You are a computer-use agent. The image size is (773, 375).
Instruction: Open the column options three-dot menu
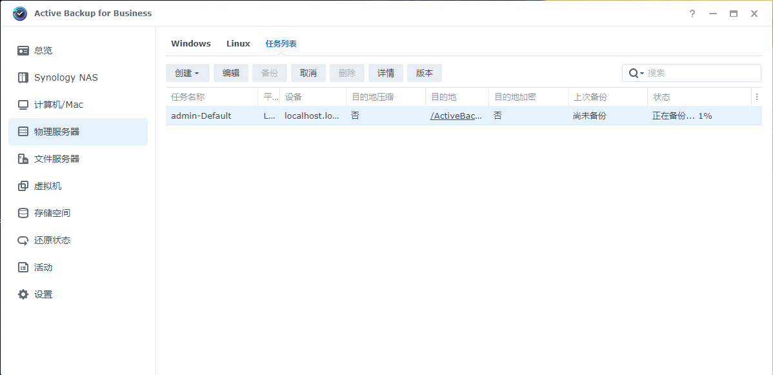[757, 97]
